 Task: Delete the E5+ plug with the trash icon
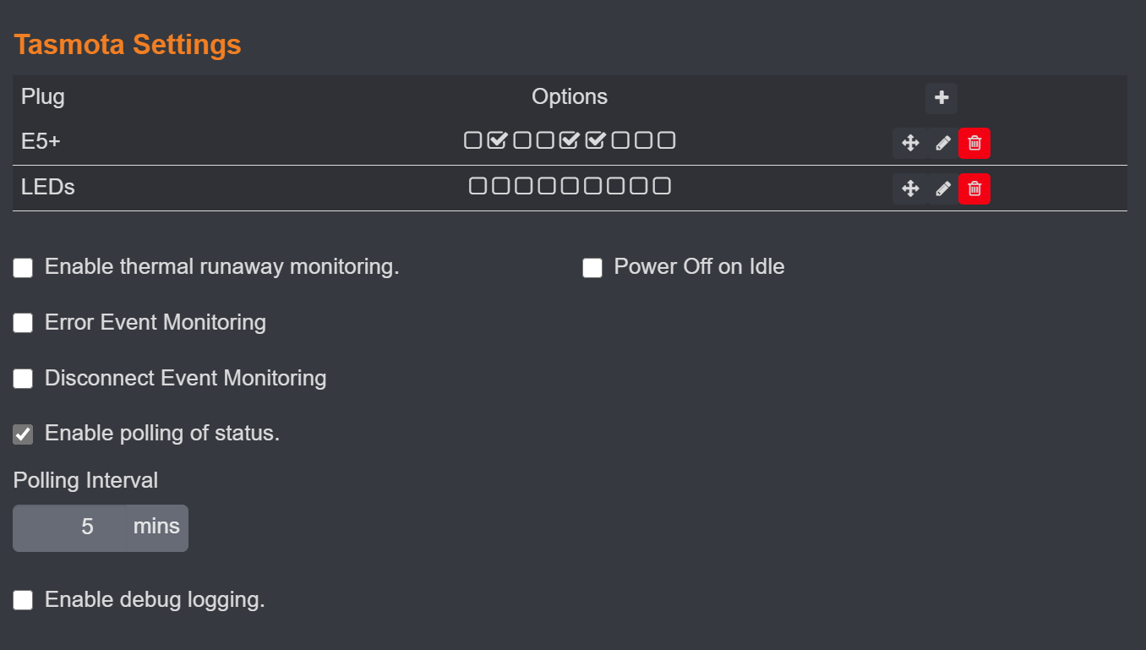974,143
